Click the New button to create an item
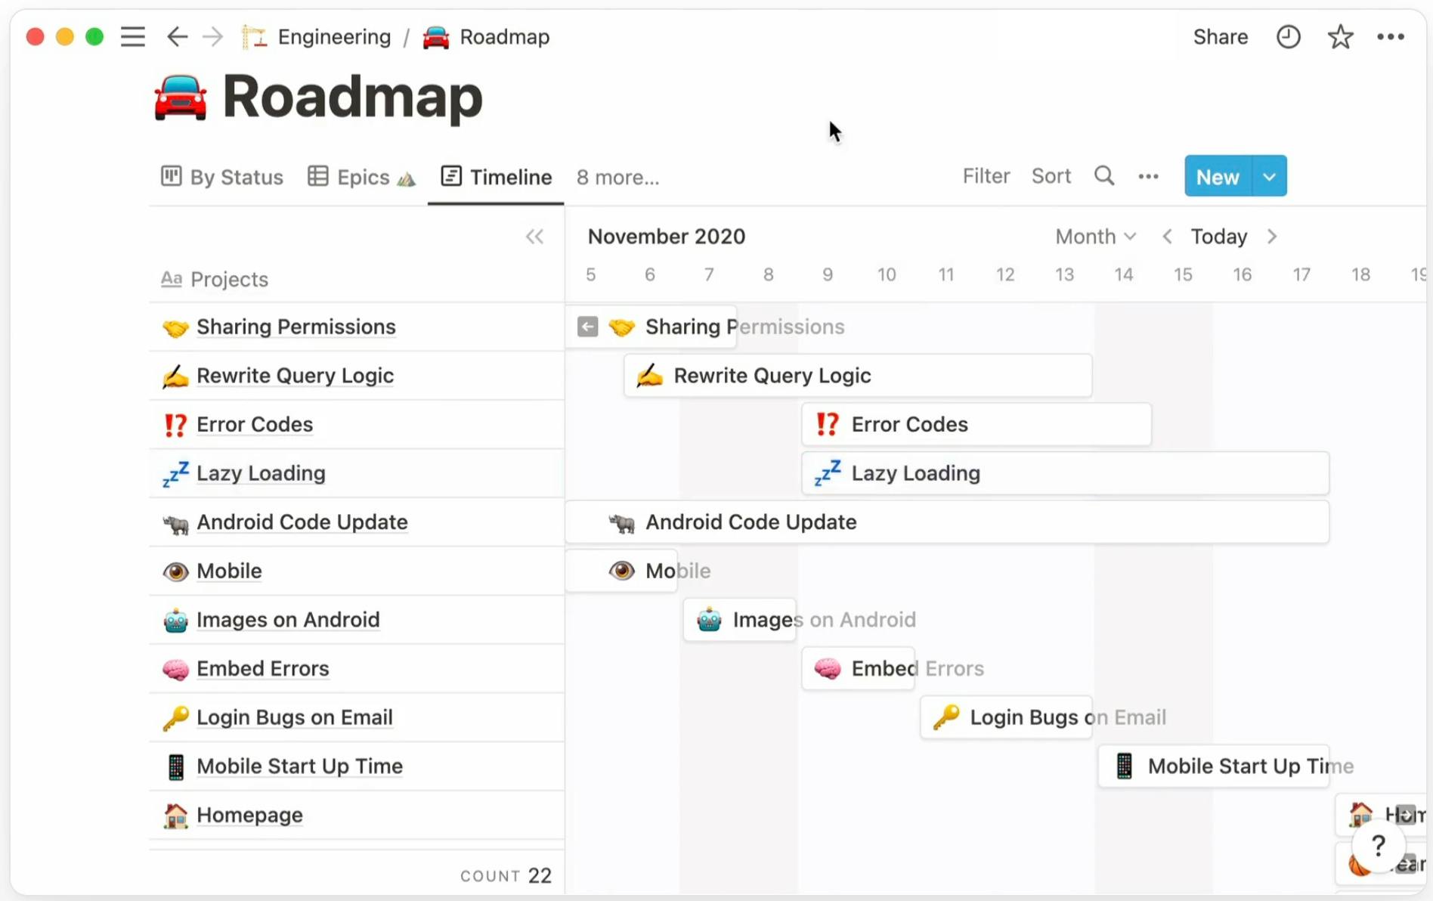Screen dimensions: 1433x901 (x=1218, y=175)
